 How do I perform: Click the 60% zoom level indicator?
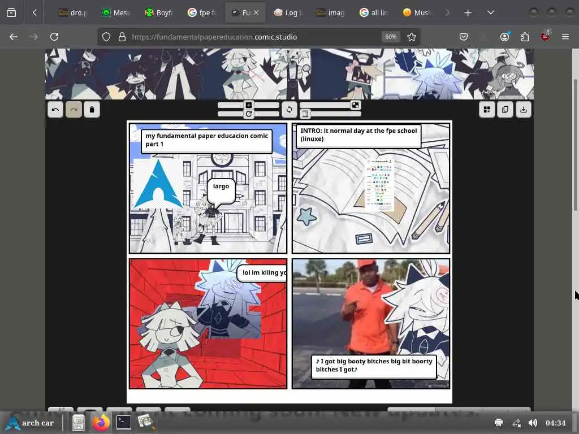click(391, 37)
